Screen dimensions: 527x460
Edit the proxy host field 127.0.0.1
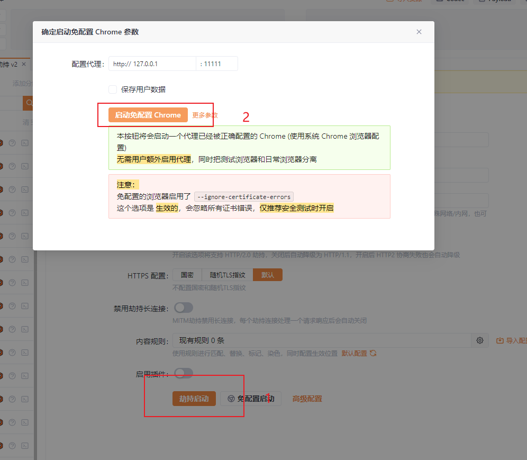pyautogui.click(x=152, y=64)
